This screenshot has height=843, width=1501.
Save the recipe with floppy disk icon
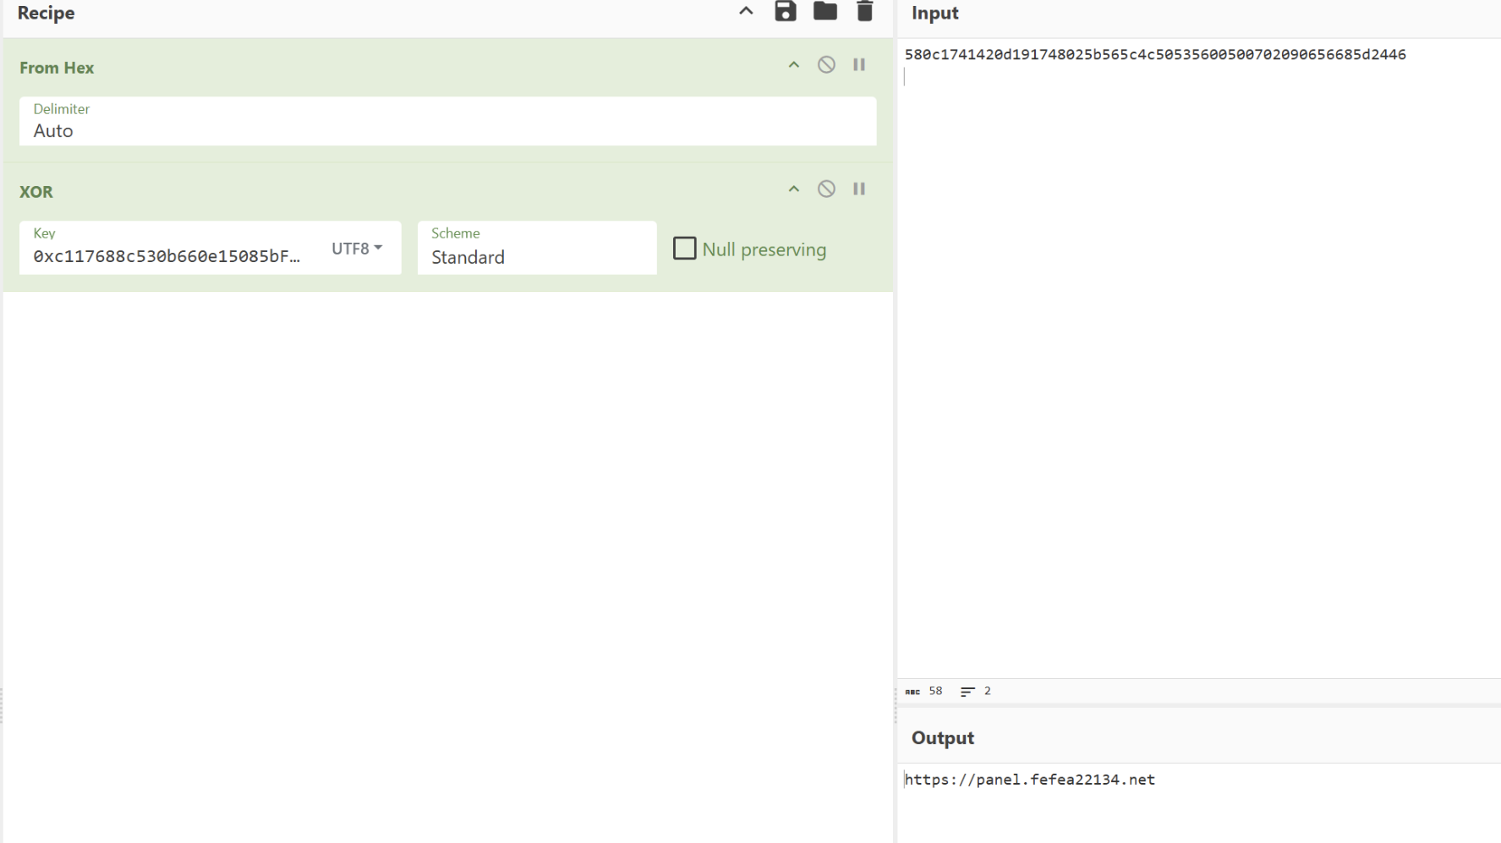[x=786, y=11]
